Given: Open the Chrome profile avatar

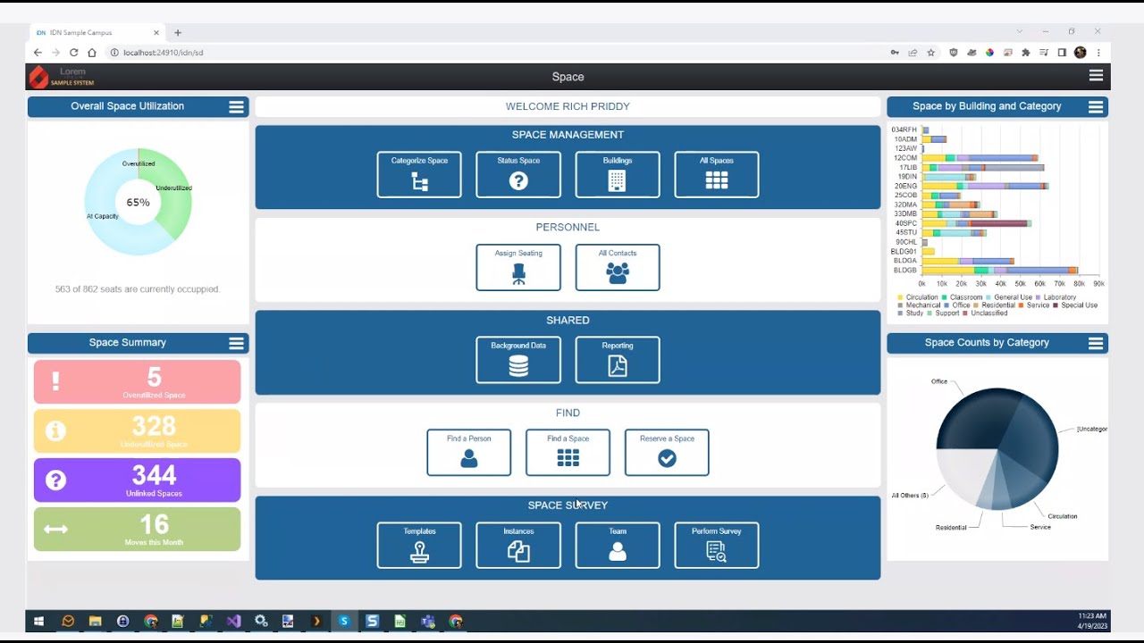Looking at the screenshot, I should coord(1080,53).
